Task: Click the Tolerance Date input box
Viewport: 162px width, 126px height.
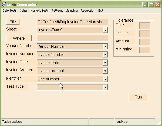Action: 145,26
